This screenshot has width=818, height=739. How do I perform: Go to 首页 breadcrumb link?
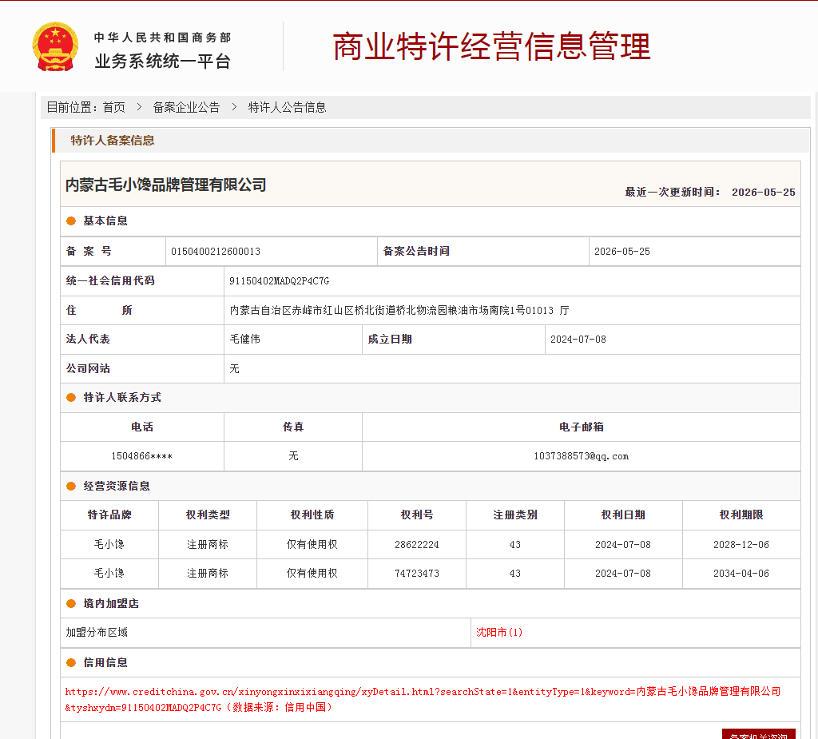113,108
